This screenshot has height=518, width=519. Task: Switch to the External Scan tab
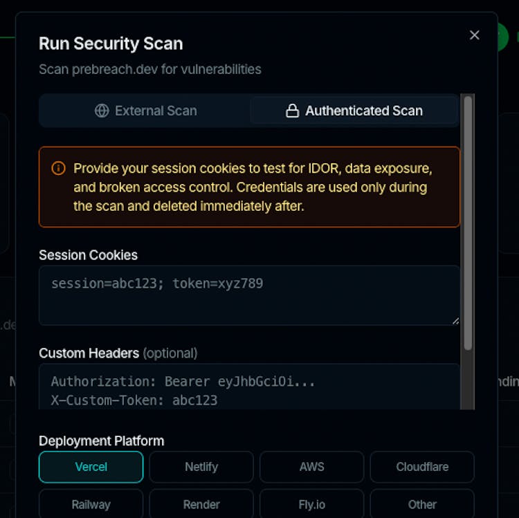[x=145, y=111]
